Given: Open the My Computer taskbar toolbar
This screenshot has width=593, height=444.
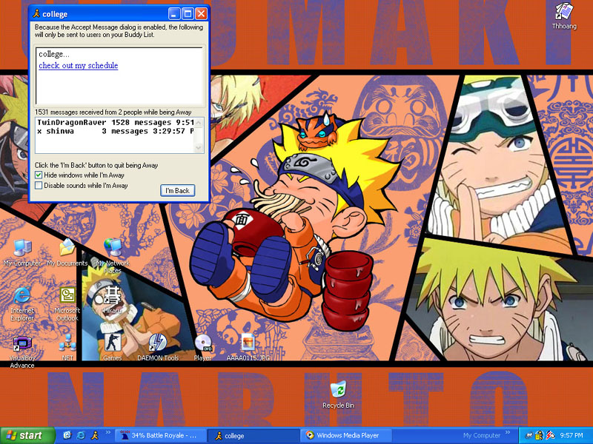Looking at the screenshot, I should 481,436.
